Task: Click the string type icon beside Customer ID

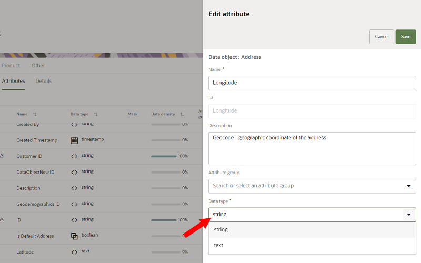Action: coord(74,156)
